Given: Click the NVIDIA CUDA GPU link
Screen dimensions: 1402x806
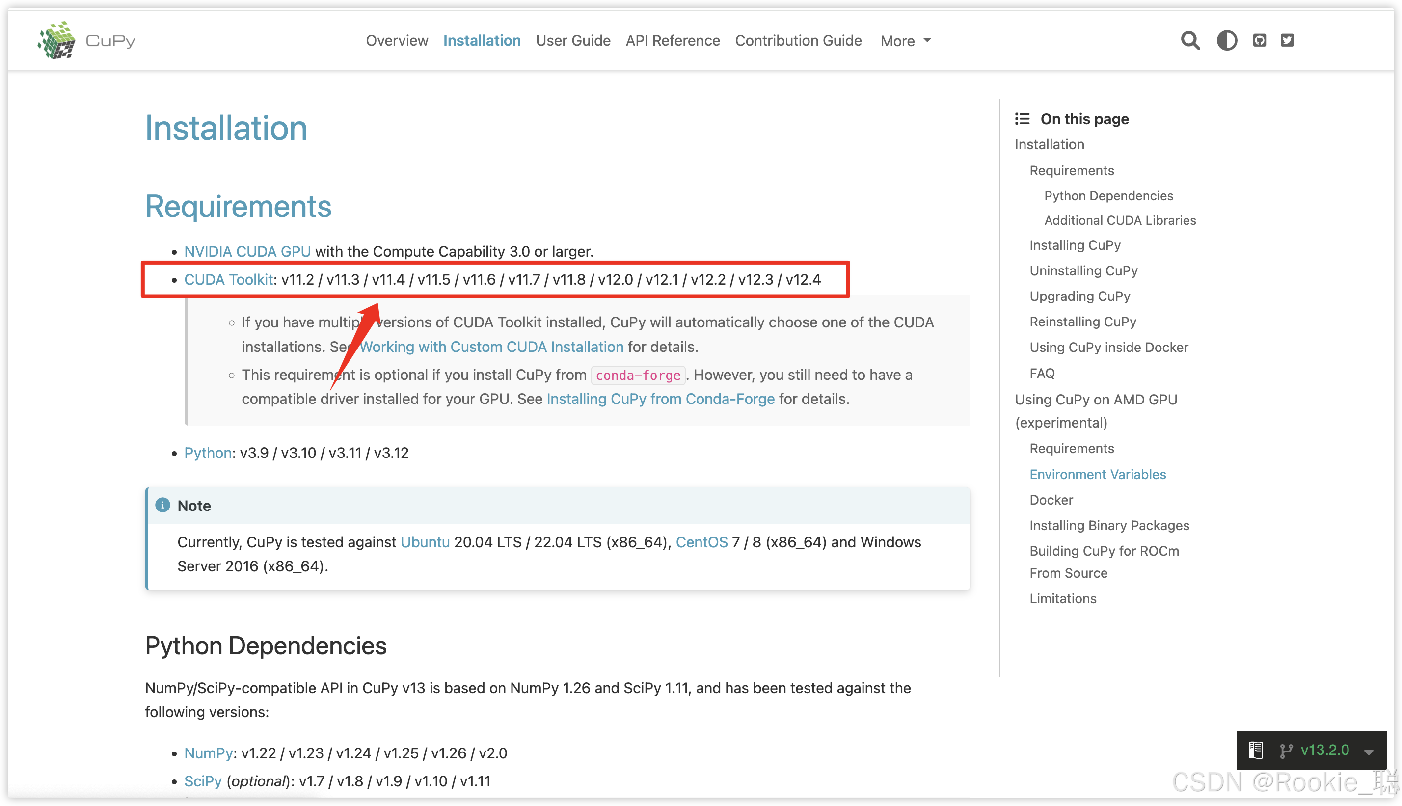Looking at the screenshot, I should [247, 251].
